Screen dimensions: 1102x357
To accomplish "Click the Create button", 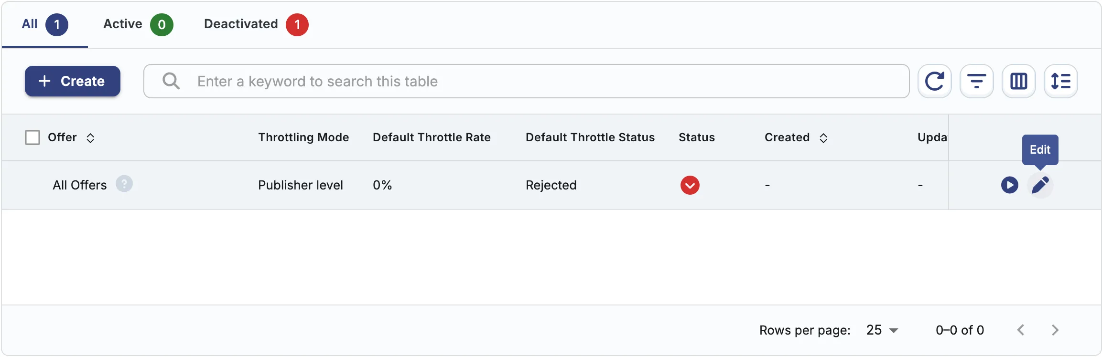I will click(x=73, y=81).
